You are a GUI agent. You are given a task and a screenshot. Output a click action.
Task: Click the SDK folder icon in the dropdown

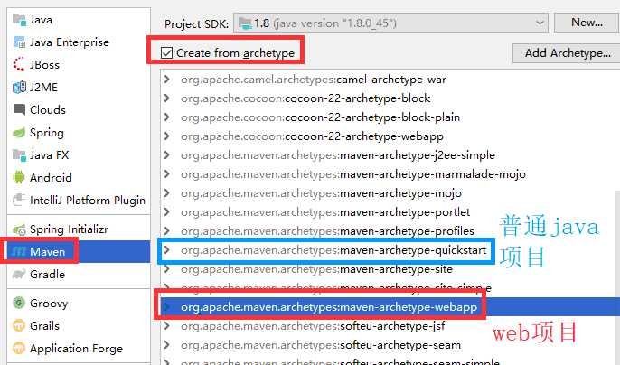pos(246,23)
